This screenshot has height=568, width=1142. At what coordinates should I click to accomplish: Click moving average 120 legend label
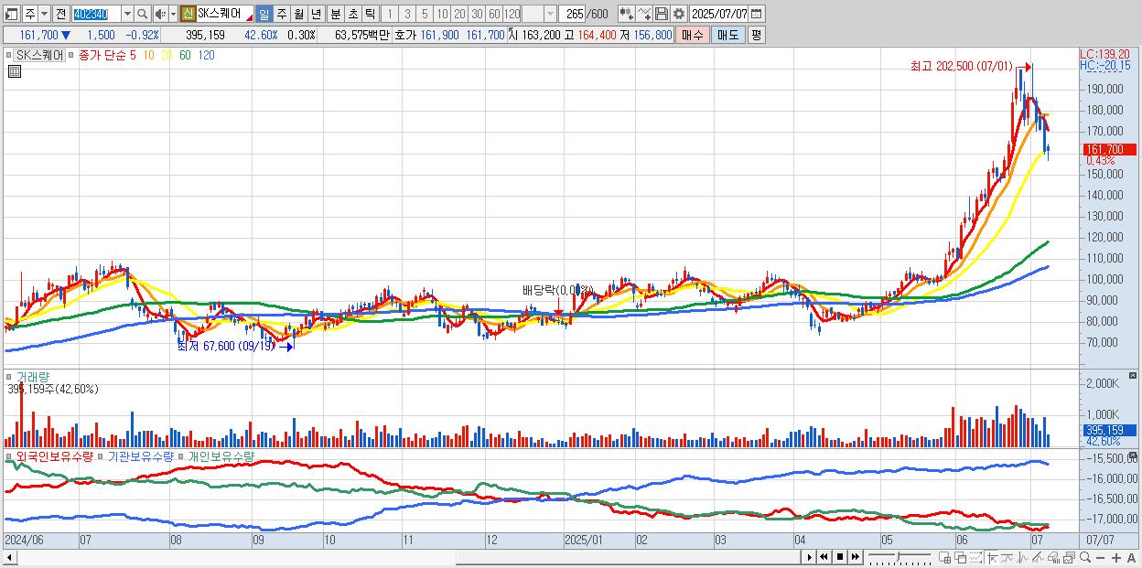206,55
